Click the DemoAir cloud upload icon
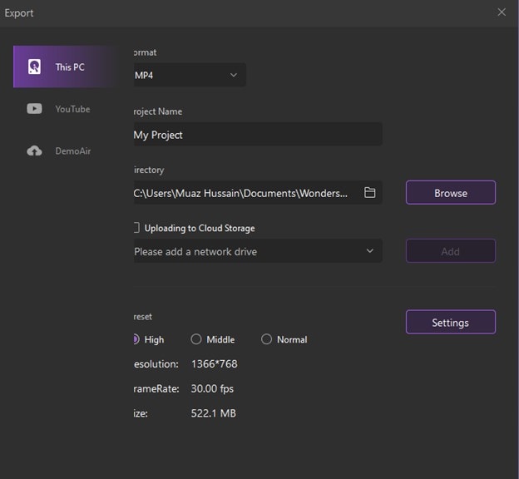 point(35,151)
